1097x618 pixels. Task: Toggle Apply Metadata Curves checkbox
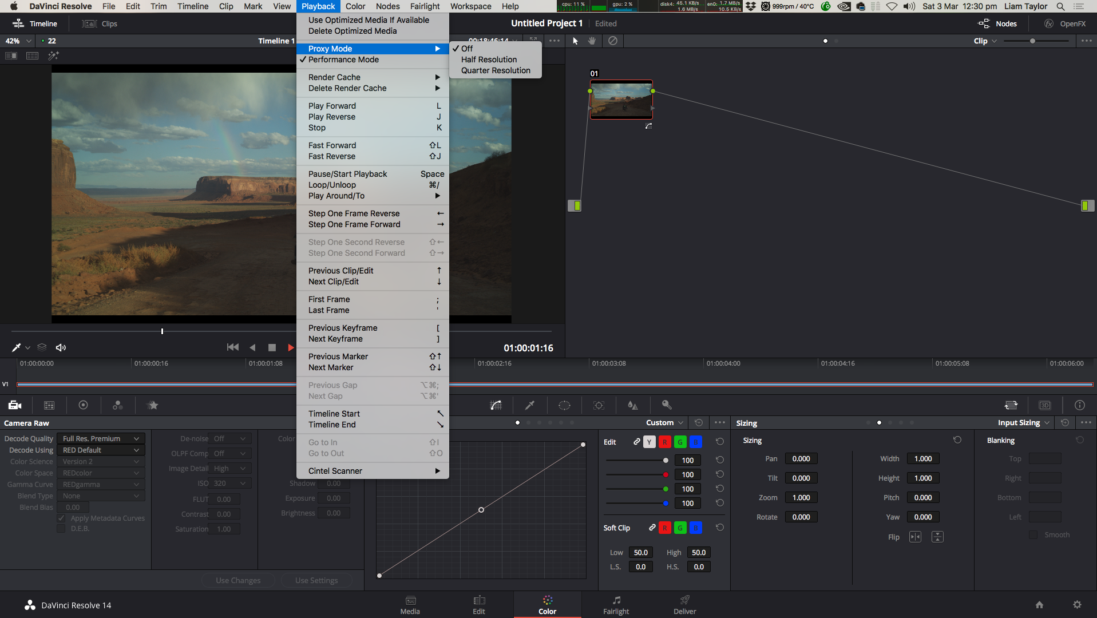pyautogui.click(x=61, y=518)
